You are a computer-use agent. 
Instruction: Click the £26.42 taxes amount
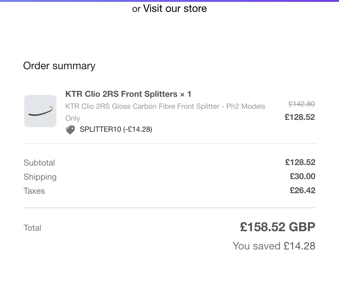(x=303, y=190)
